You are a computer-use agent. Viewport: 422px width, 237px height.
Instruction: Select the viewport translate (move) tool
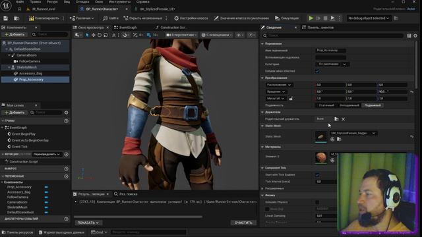(x=93, y=35)
